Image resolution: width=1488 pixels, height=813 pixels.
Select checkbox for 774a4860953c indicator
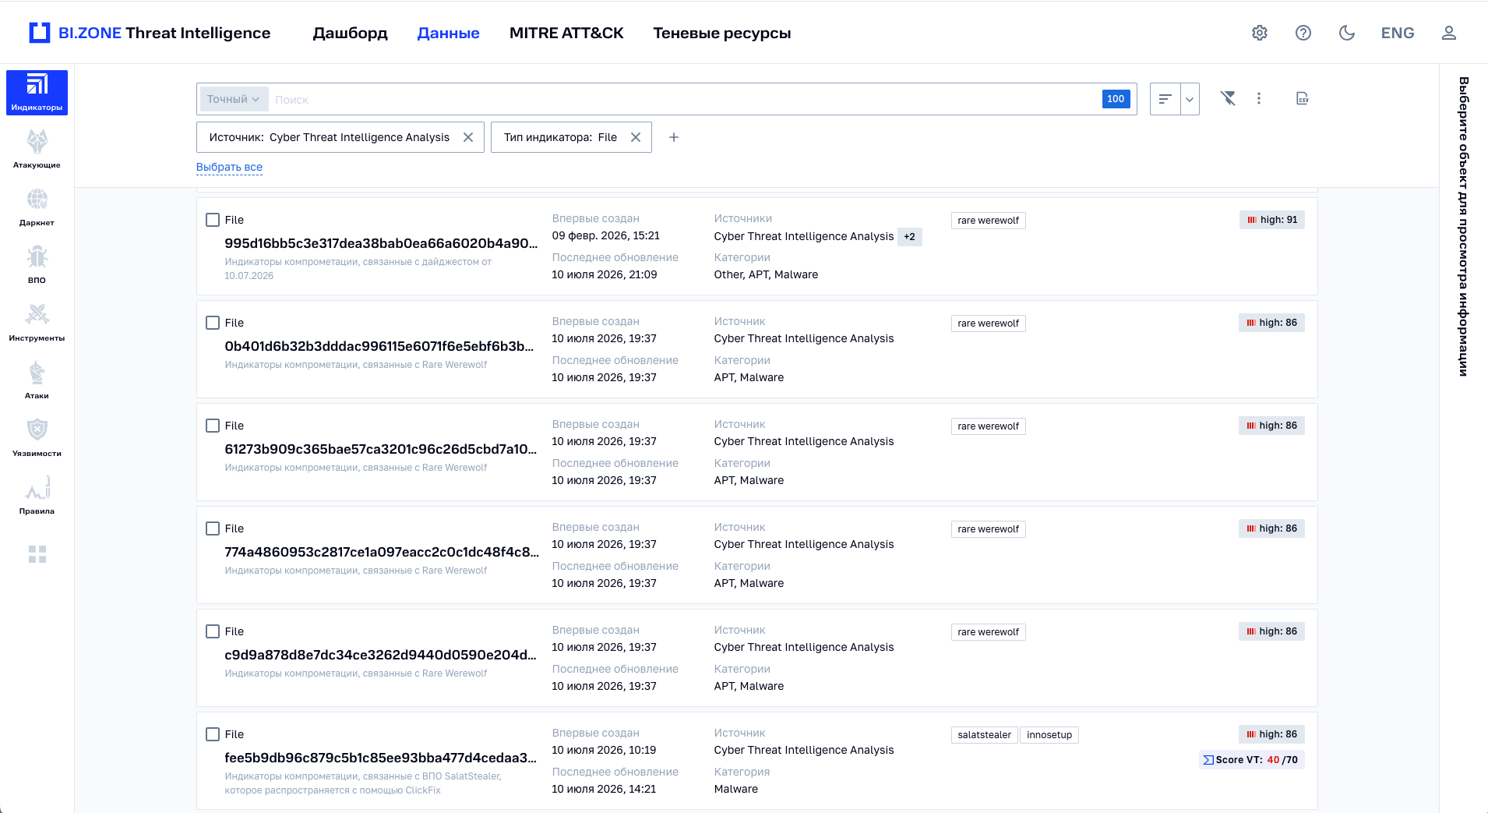pos(213,528)
